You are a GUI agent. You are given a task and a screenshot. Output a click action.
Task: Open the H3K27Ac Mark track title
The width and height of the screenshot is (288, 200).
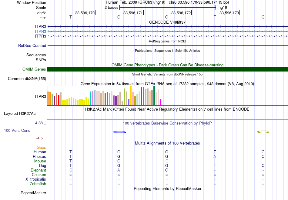pos(167,109)
